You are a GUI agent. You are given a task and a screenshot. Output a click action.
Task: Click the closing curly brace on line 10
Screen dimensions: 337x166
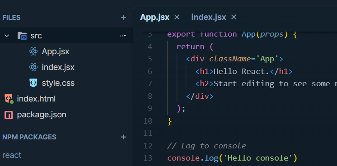pos(169,121)
